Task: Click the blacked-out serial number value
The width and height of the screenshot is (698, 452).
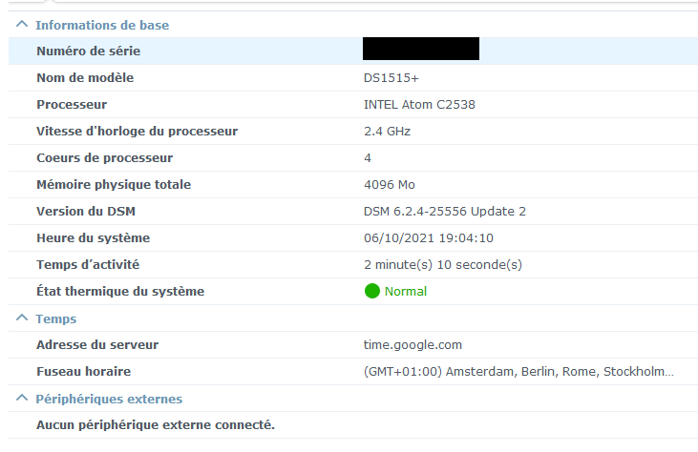Action: point(421,49)
